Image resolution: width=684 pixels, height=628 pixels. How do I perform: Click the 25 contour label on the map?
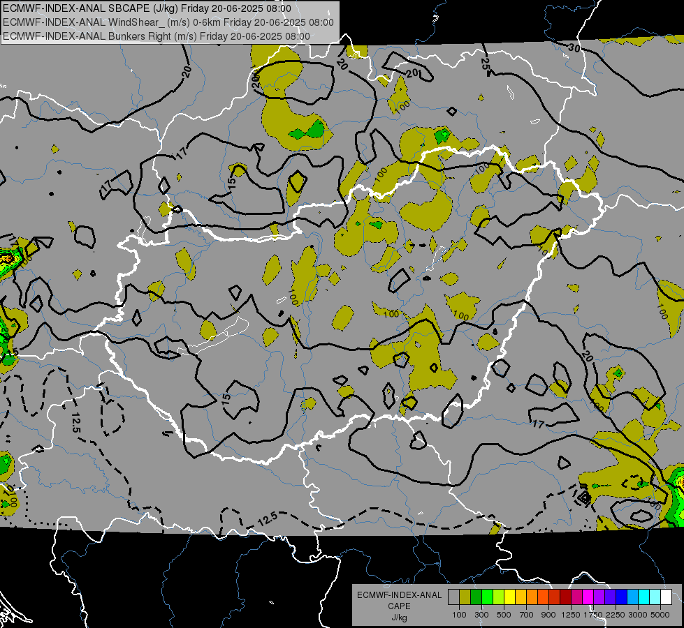point(486,64)
